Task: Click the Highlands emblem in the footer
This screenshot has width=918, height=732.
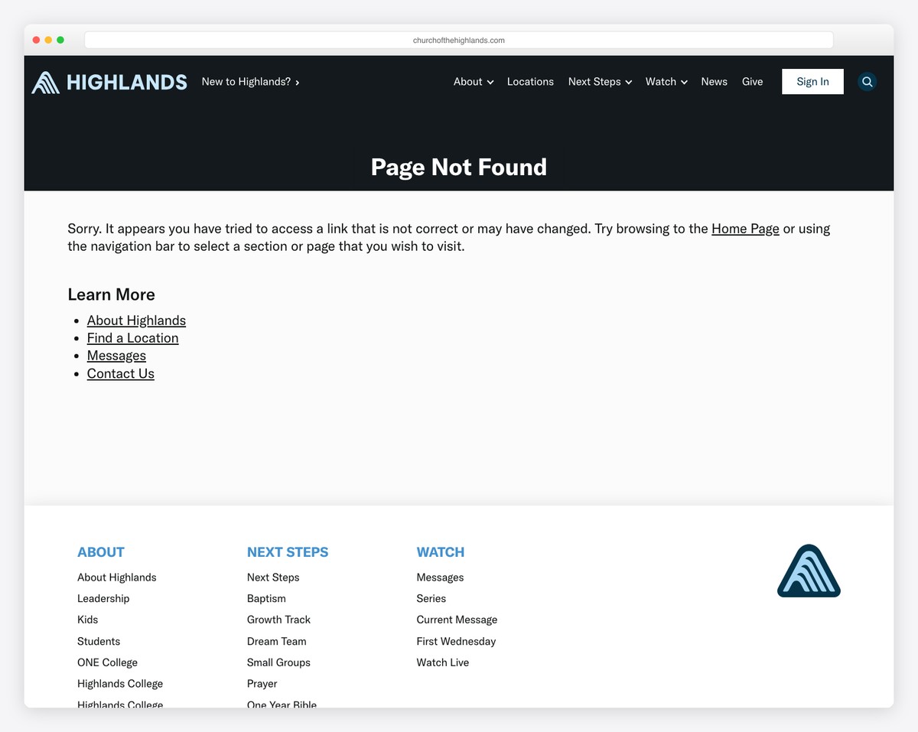Action: [809, 571]
